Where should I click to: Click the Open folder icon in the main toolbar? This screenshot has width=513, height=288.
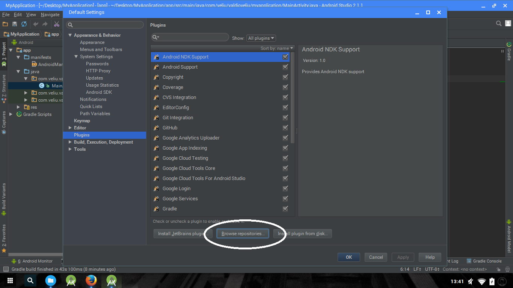point(5,24)
